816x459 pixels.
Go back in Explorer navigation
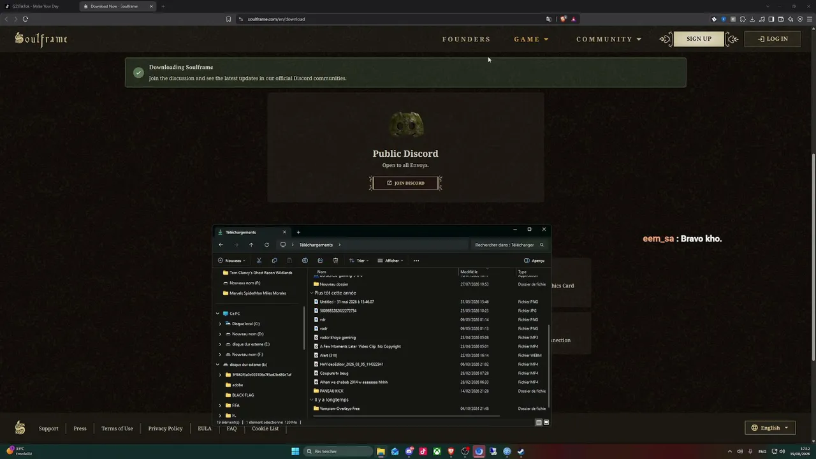[x=221, y=245]
